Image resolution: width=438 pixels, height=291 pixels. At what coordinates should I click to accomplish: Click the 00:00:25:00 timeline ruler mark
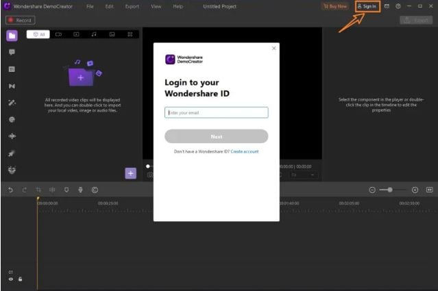108,203
